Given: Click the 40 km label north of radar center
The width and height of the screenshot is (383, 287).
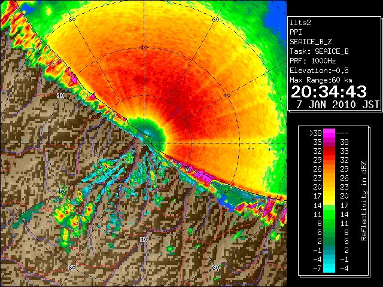Looking at the screenshot, I should click(144, 48).
